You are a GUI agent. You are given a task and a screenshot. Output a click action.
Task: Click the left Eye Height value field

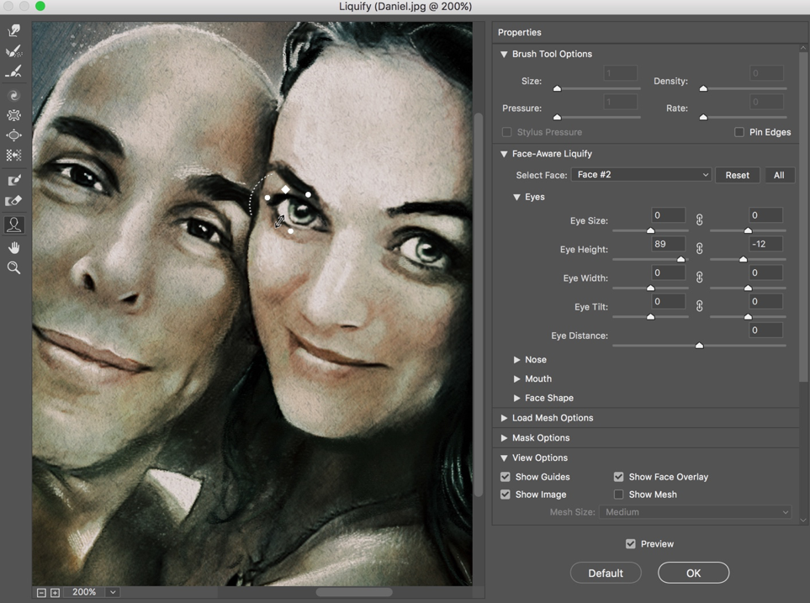(668, 244)
